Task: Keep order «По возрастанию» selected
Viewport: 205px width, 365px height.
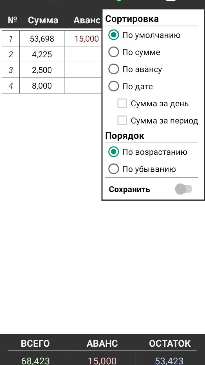Action: pos(114,152)
